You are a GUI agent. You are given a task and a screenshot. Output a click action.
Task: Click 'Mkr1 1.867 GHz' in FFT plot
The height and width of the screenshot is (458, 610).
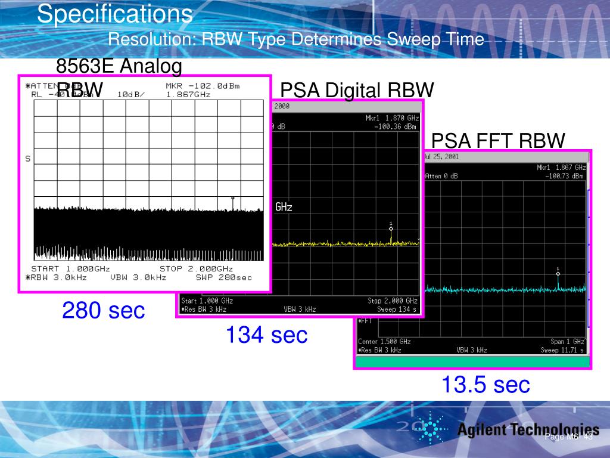coord(561,168)
